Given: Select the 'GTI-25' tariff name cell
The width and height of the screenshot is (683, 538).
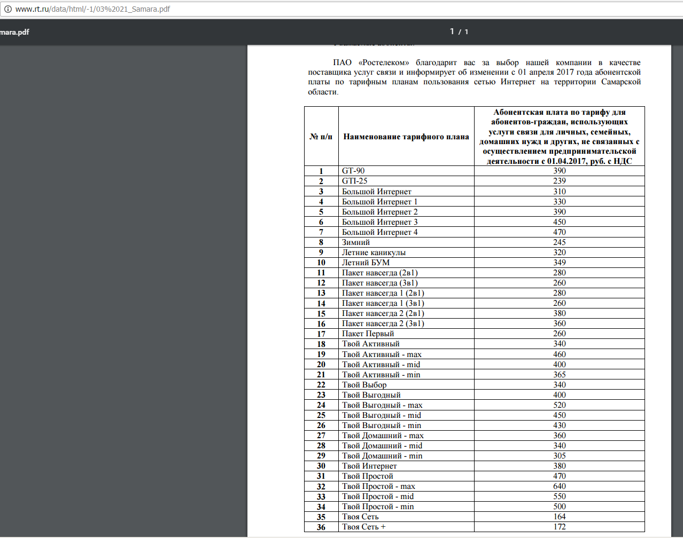Looking at the screenshot, I should click(355, 181).
